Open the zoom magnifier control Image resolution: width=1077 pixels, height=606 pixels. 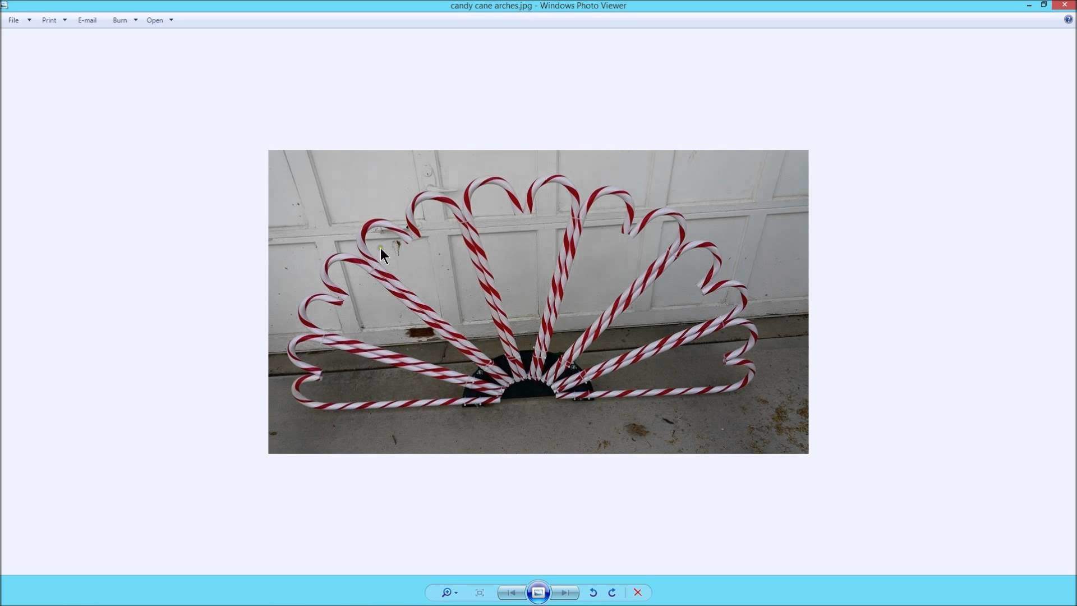coord(446,593)
